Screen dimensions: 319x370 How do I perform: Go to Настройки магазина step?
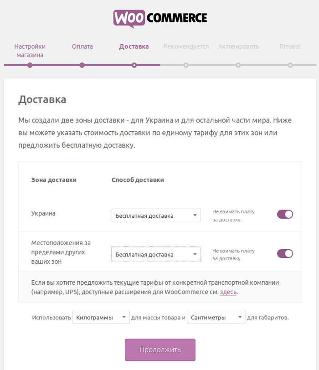click(30, 51)
